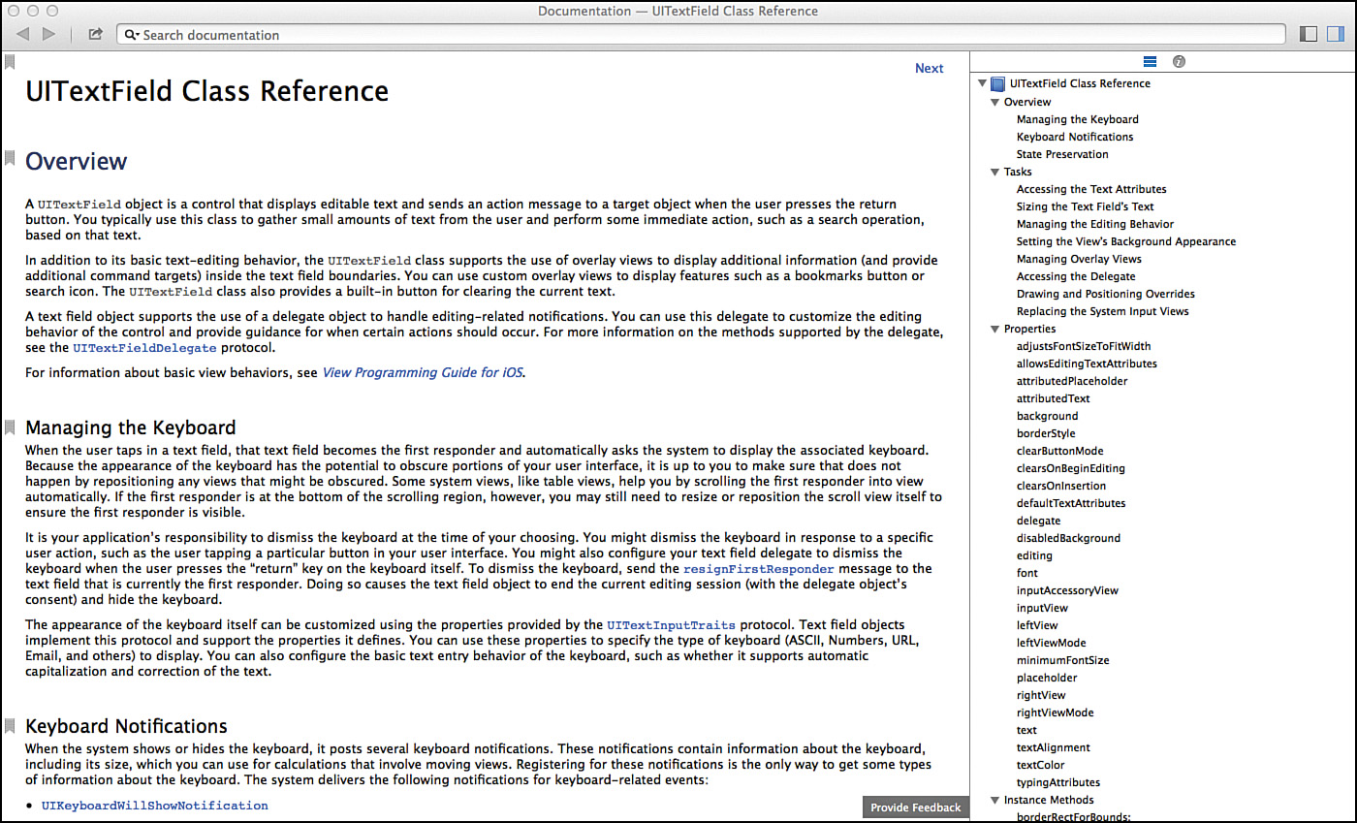
Task: Go forward with the right arrow button
Action: click(49, 34)
